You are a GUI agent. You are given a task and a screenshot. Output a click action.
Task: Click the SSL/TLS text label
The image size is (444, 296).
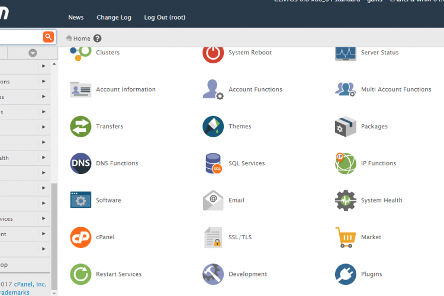(240, 237)
